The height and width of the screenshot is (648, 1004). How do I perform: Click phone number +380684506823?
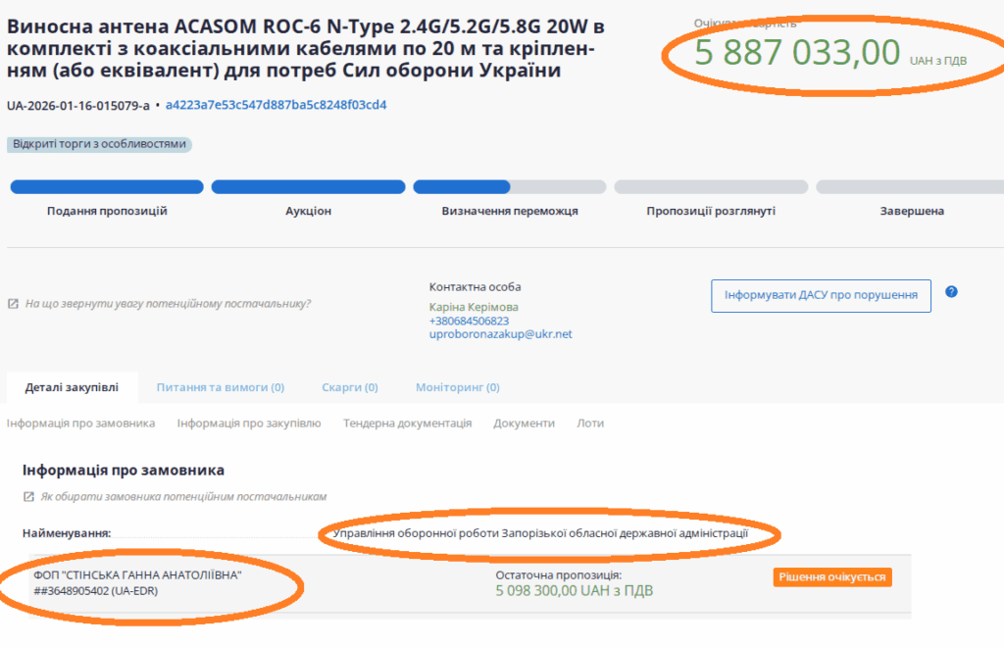469,321
